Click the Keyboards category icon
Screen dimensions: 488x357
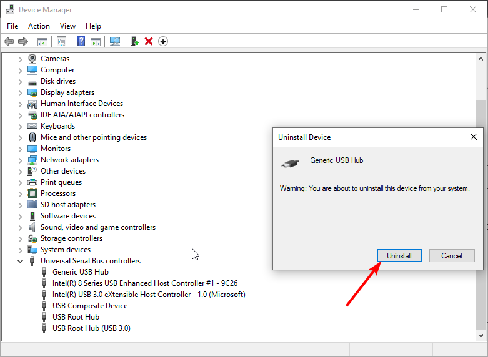32,126
